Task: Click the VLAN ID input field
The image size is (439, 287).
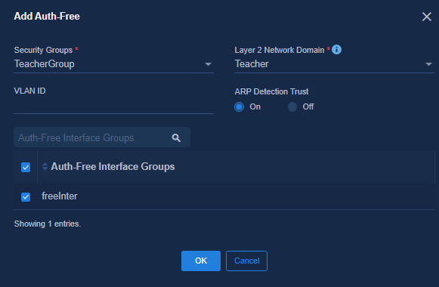Action: [x=113, y=106]
